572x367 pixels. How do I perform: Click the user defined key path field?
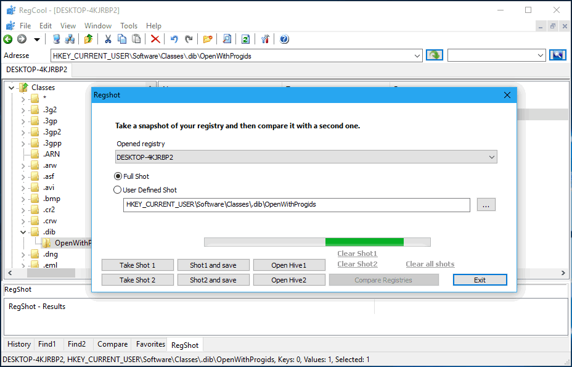coord(296,205)
